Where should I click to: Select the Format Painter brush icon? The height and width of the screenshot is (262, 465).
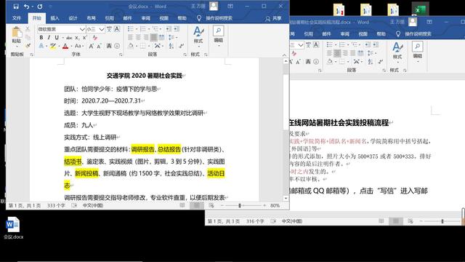28,45
